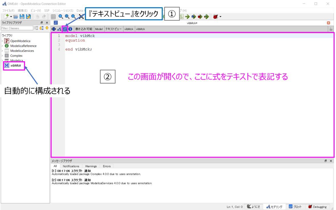Zoom in using the magnifier plus icon
The height and width of the screenshot is (210, 336).
[x=67, y=16]
